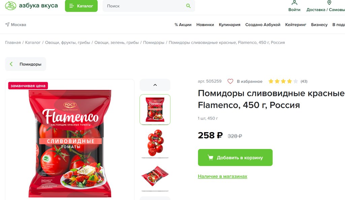Click the star rating for the product
This screenshot has height=200, width=345.
click(x=283, y=81)
